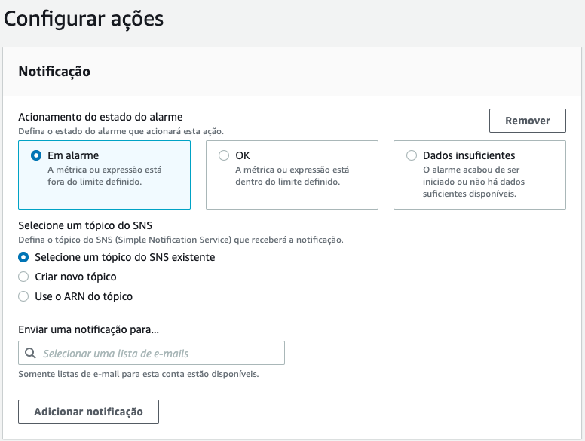
Task: Click the "Somente listas de e-mail" hint text
Action: coord(69,374)
